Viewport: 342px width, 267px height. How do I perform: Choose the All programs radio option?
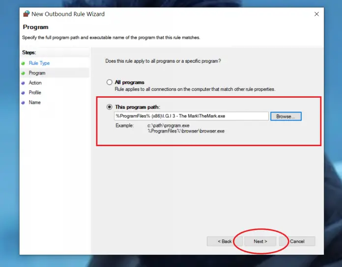[110, 82]
